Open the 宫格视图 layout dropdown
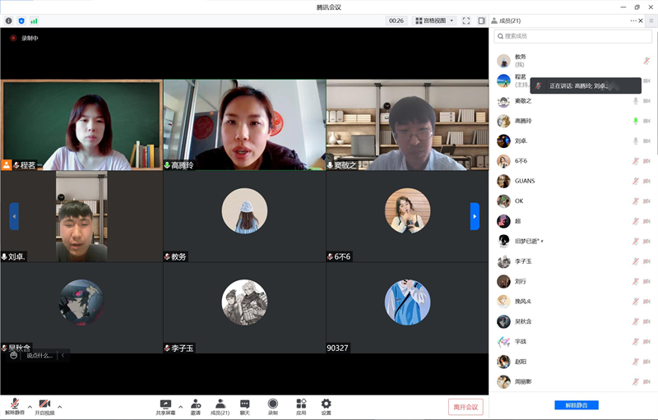 (434, 21)
